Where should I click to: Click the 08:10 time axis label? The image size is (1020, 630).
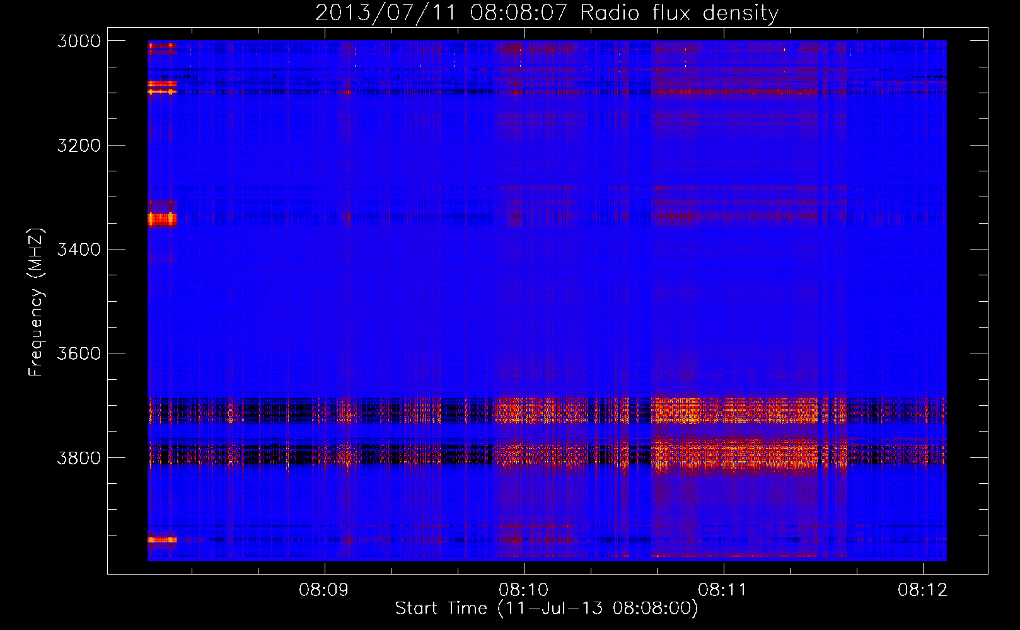[x=524, y=590]
